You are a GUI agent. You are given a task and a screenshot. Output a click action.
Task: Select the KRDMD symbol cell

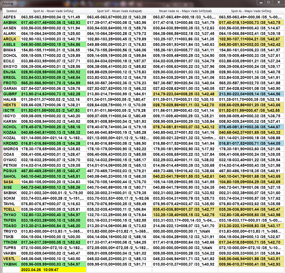(11, 143)
